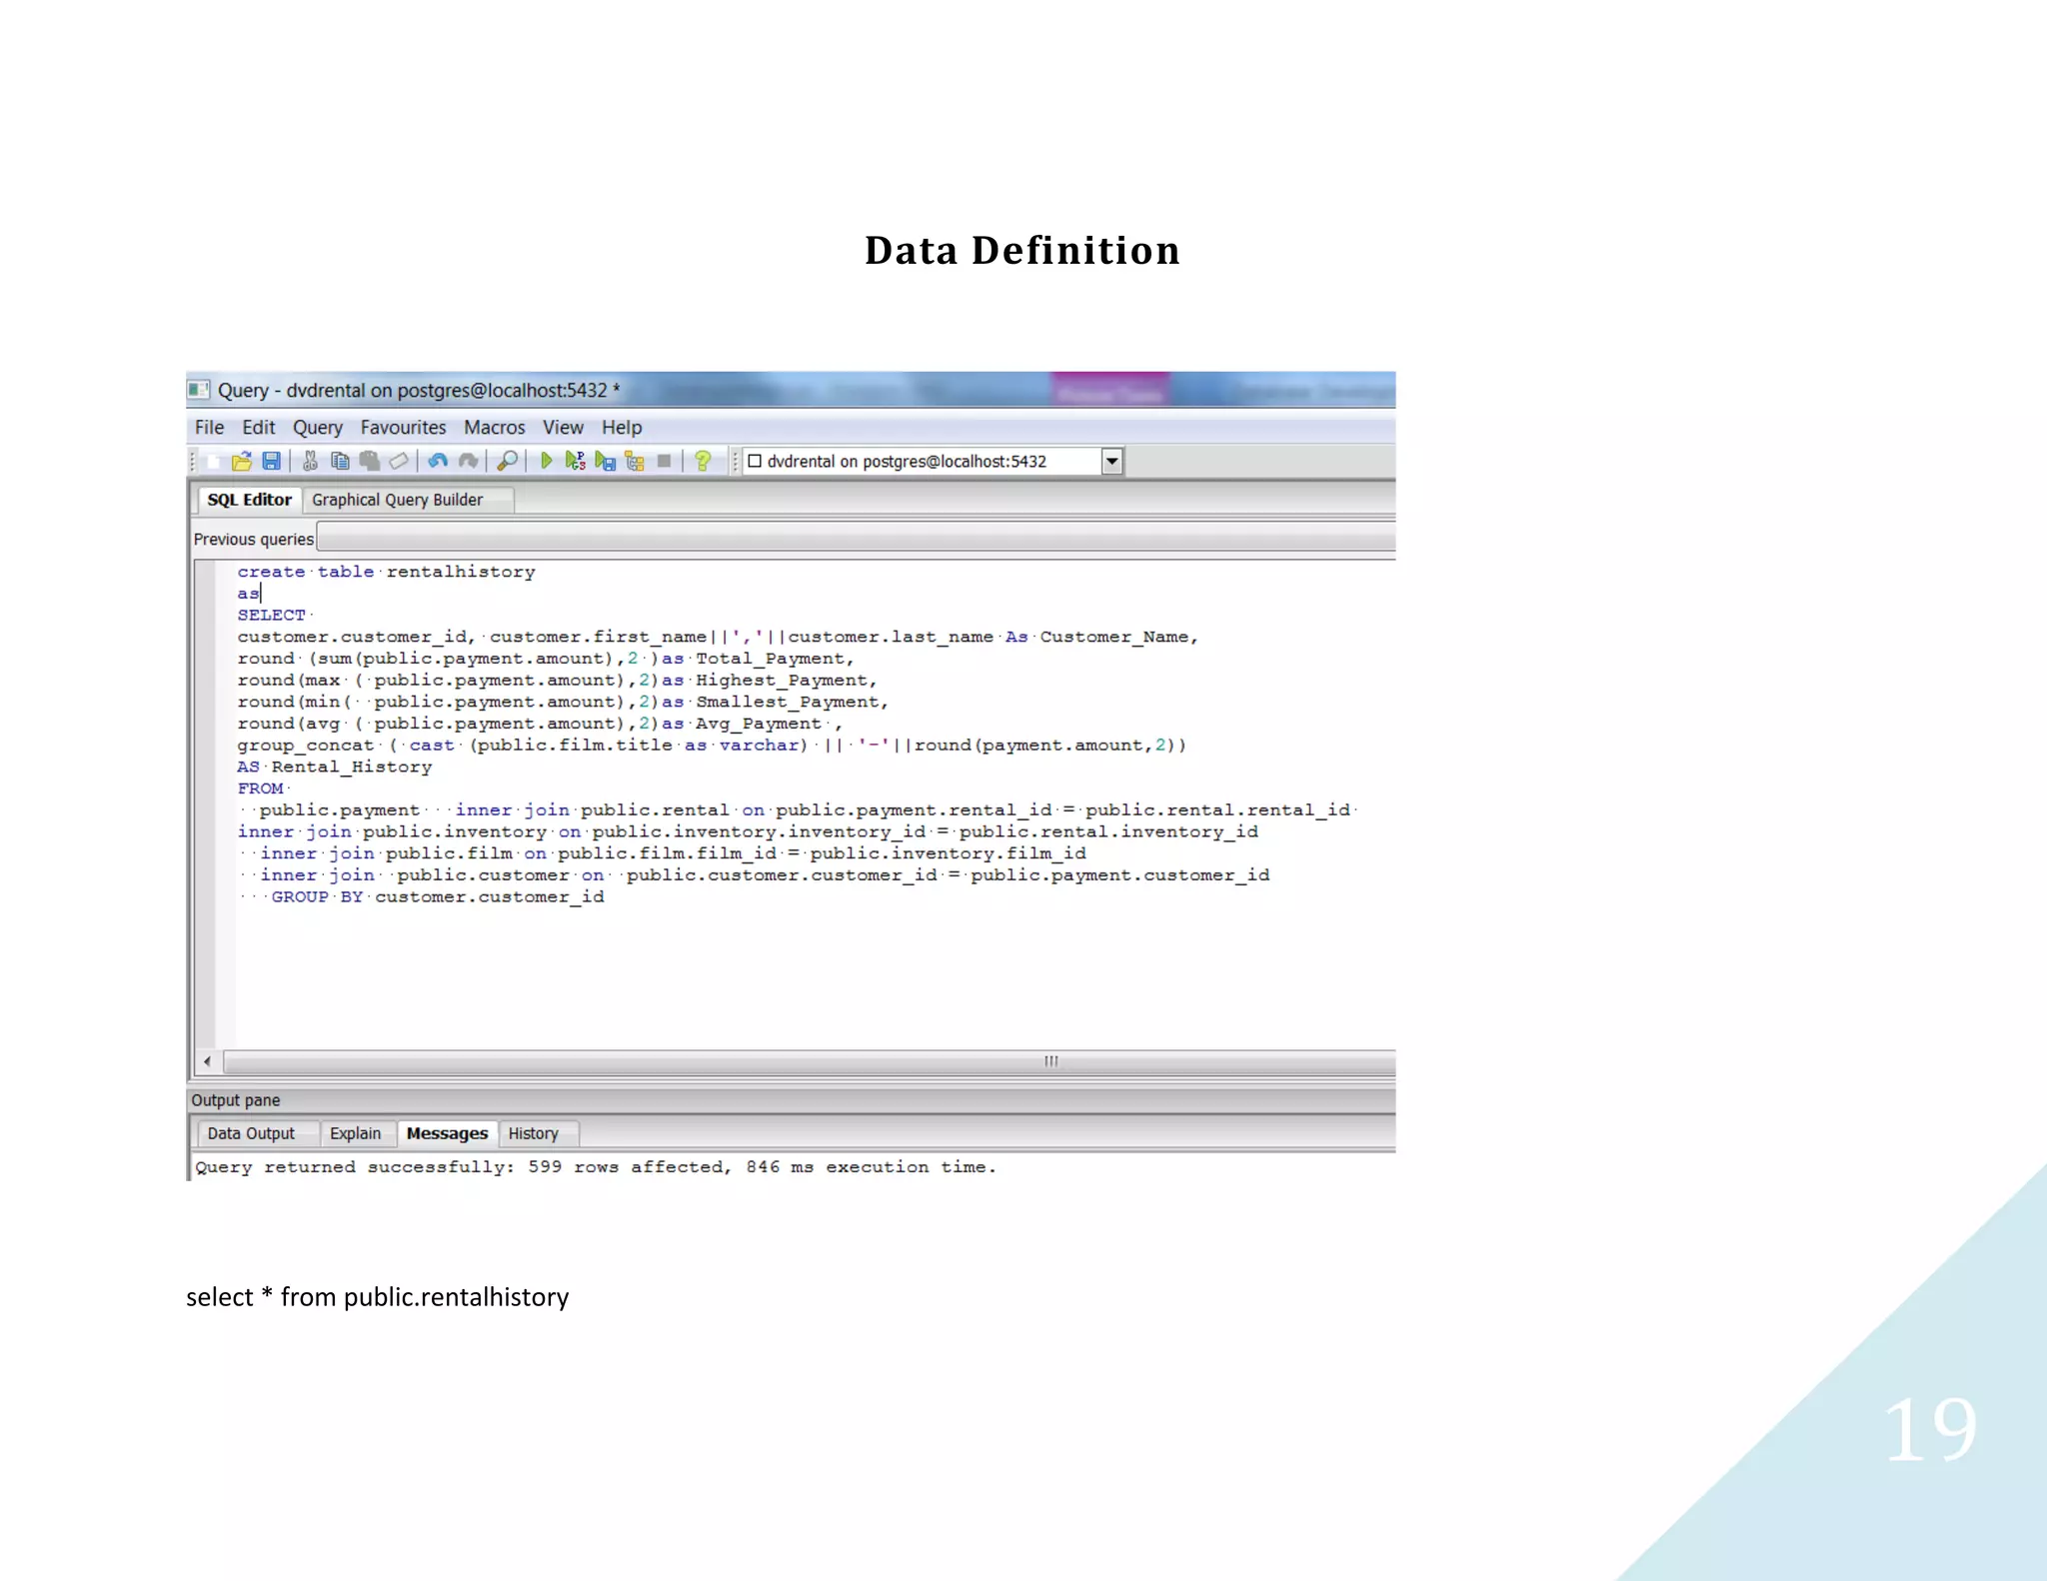Save the query using the floppy icon

point(271,461)
